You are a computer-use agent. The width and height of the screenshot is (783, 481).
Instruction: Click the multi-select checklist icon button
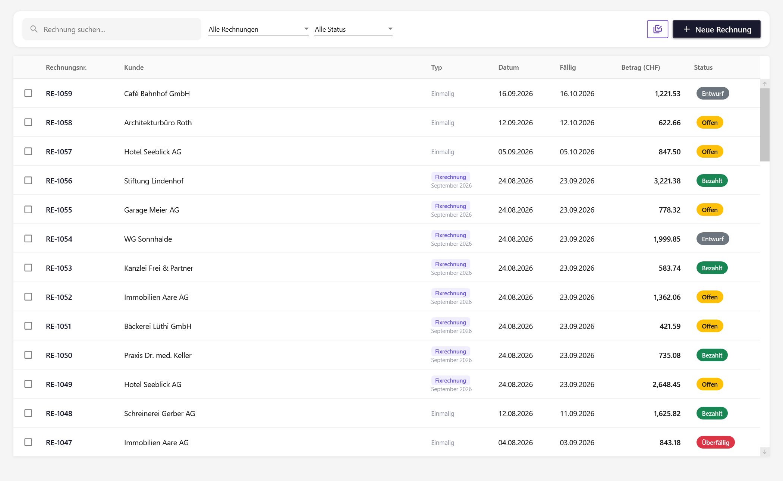(657, 29)
